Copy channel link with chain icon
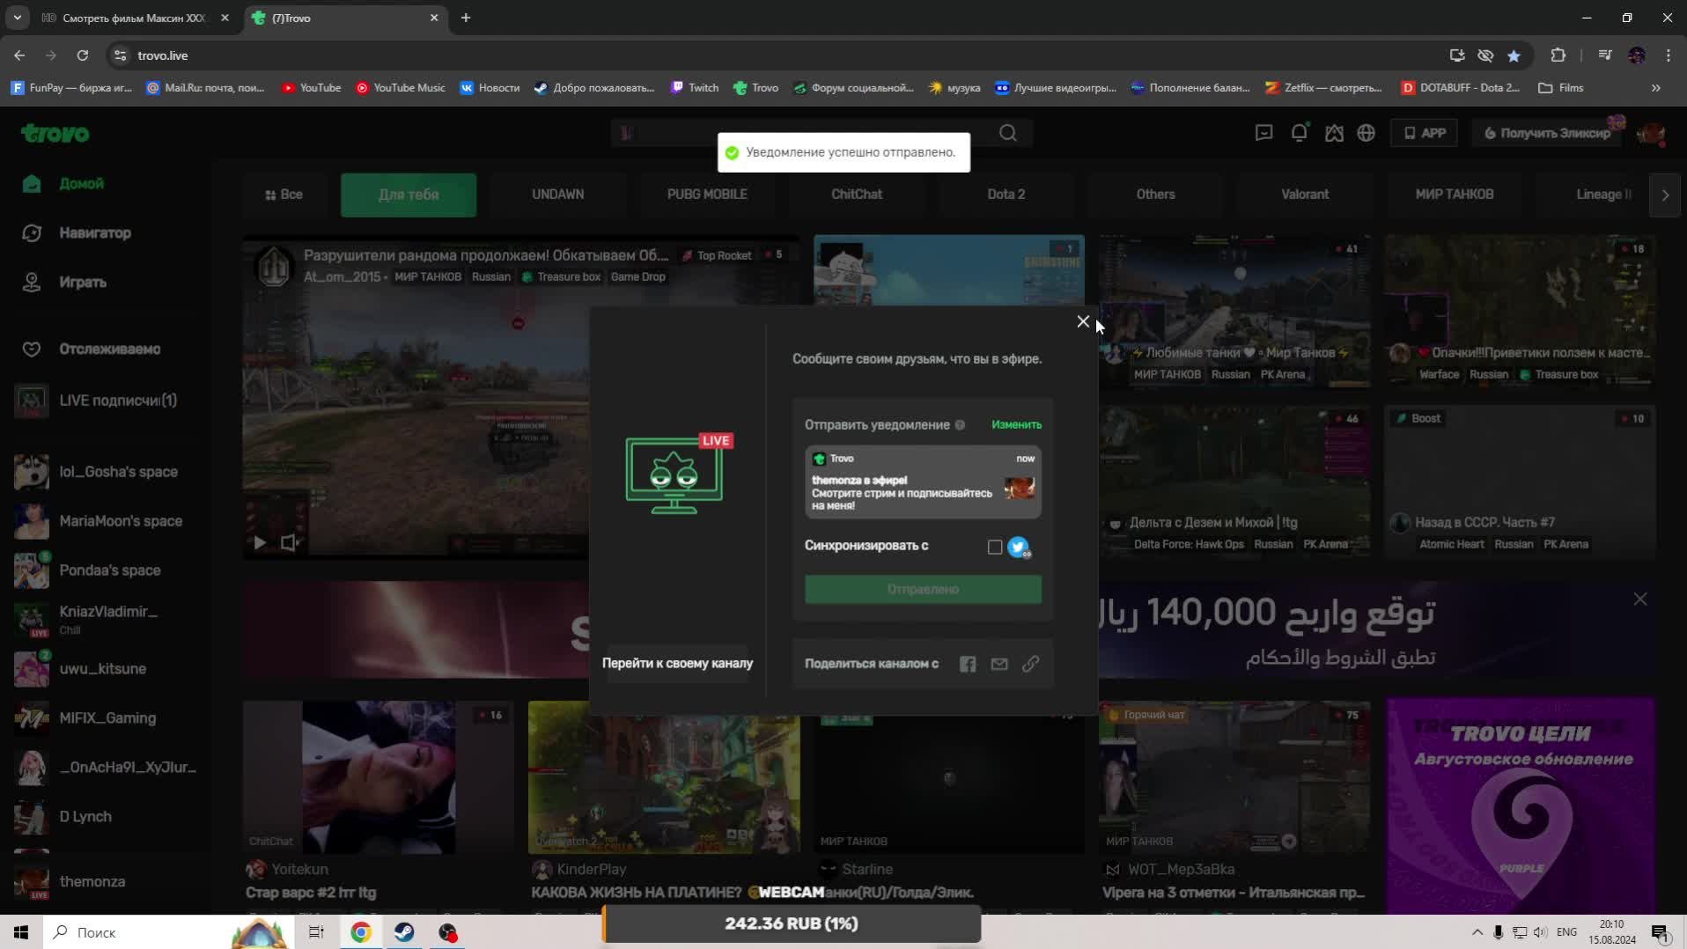This screenshot has height=949, width=1687. click(x=1031, y=664)
